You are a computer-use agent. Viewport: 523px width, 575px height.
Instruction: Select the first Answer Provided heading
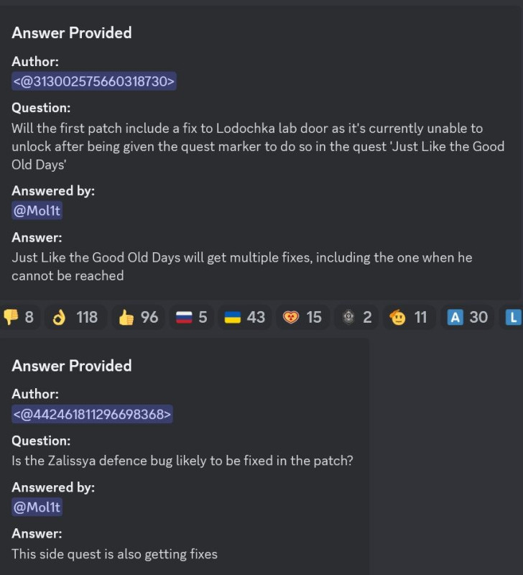(x=72, y=32)
